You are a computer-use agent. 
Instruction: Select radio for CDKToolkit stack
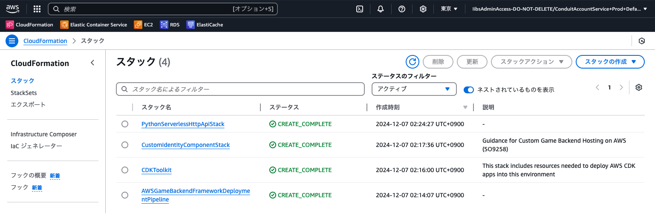coord(125,170)
